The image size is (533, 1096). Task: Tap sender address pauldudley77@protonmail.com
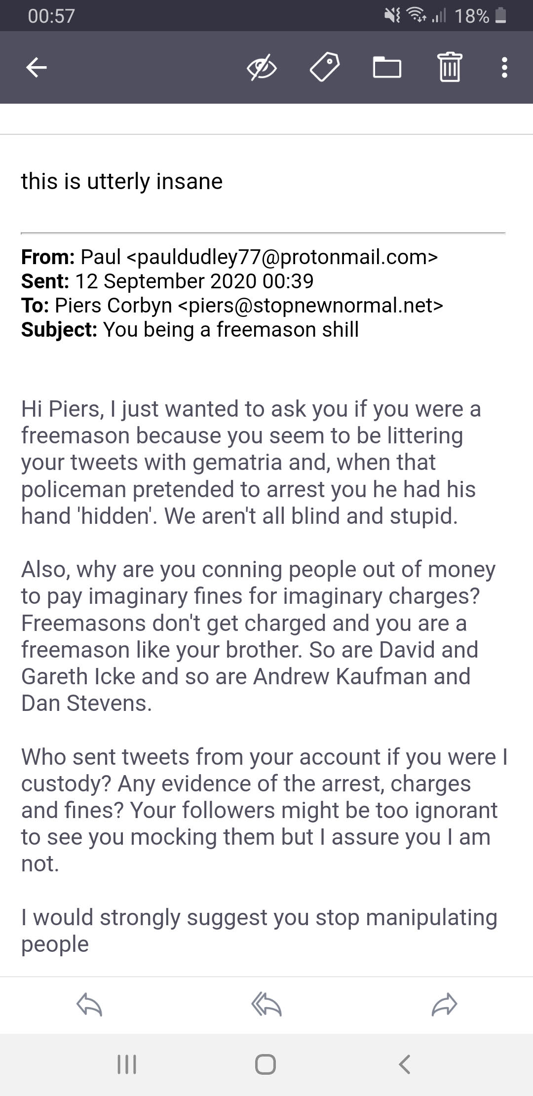[282, 257]
